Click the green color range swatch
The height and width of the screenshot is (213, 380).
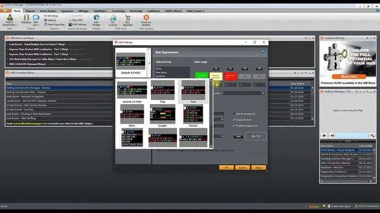coord(202,76)
